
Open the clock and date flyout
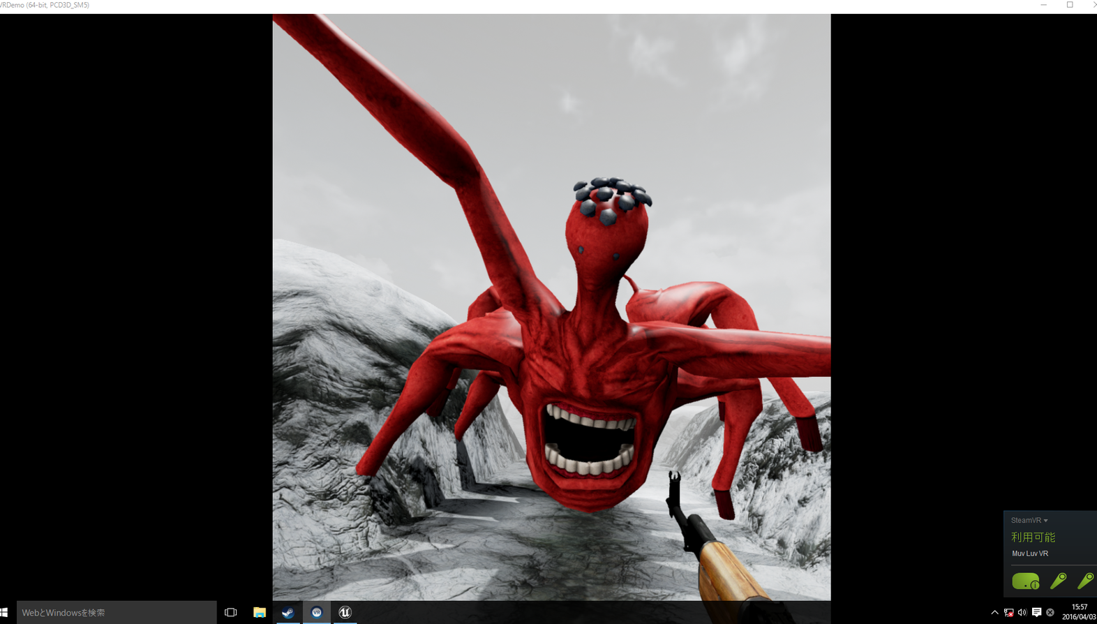click(1079, 612)
